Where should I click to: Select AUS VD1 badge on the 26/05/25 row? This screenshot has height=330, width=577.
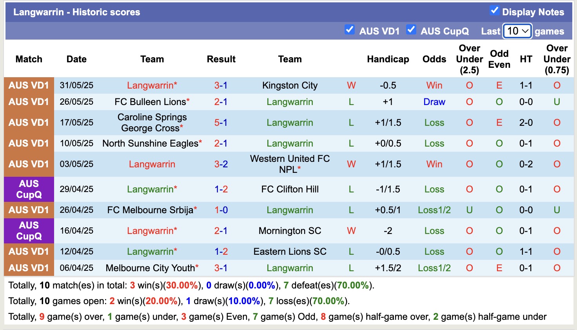[29, 102]
